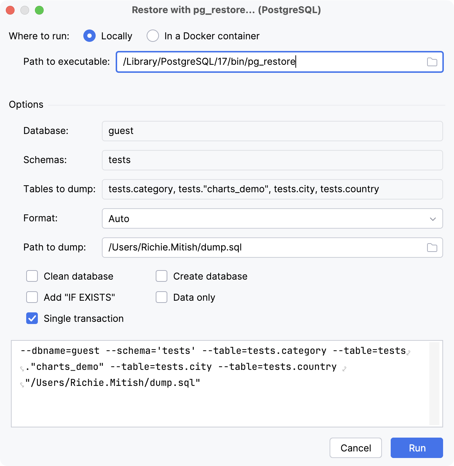Select the Locally radio button
Image resolution: width=454 pixels, height=466 pixels.
click(89, 36)
